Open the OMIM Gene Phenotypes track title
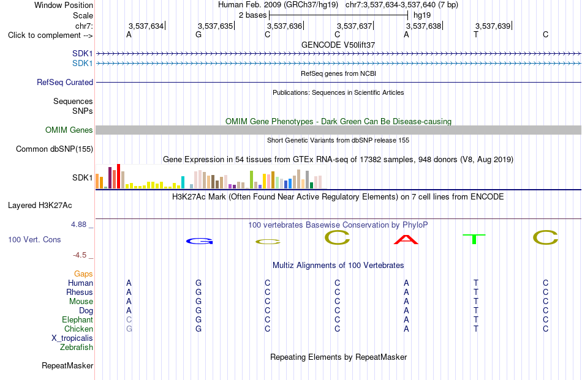This screenshot has width=582, height=380. (339, 122)
